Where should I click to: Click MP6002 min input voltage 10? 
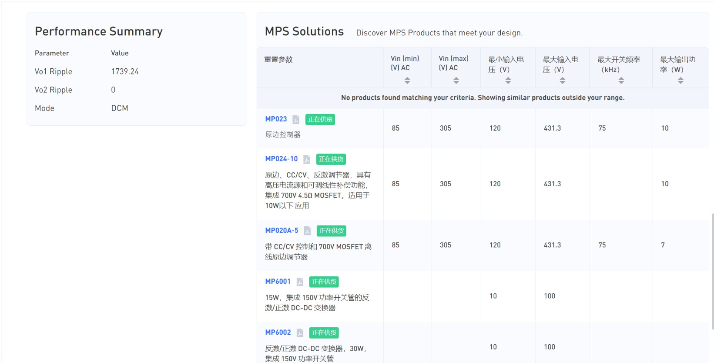pos(493,347)
